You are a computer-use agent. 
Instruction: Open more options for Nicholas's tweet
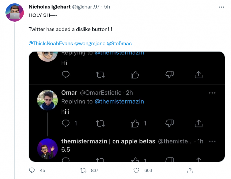tap(221, 7)
